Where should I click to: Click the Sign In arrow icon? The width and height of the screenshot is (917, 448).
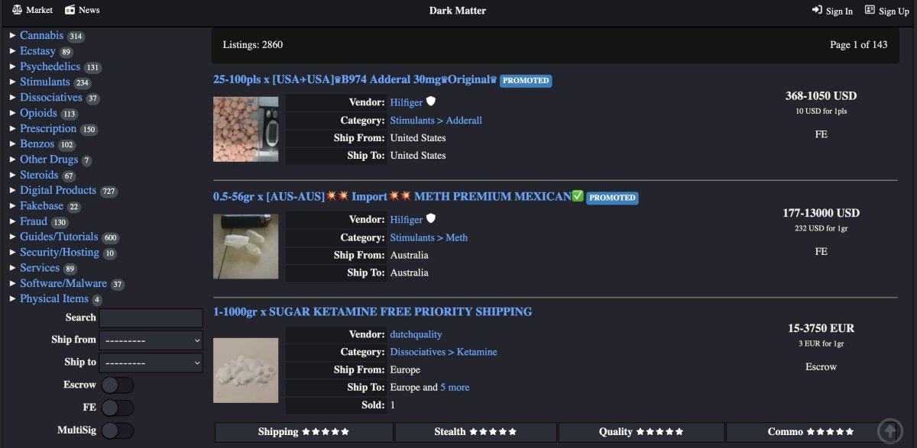(817, 11)
